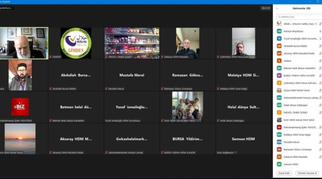Toggle muted mic in Malatya HDM Sinan row
The width and height of the screenshot is (322, 179).
(x=320, y=135)
